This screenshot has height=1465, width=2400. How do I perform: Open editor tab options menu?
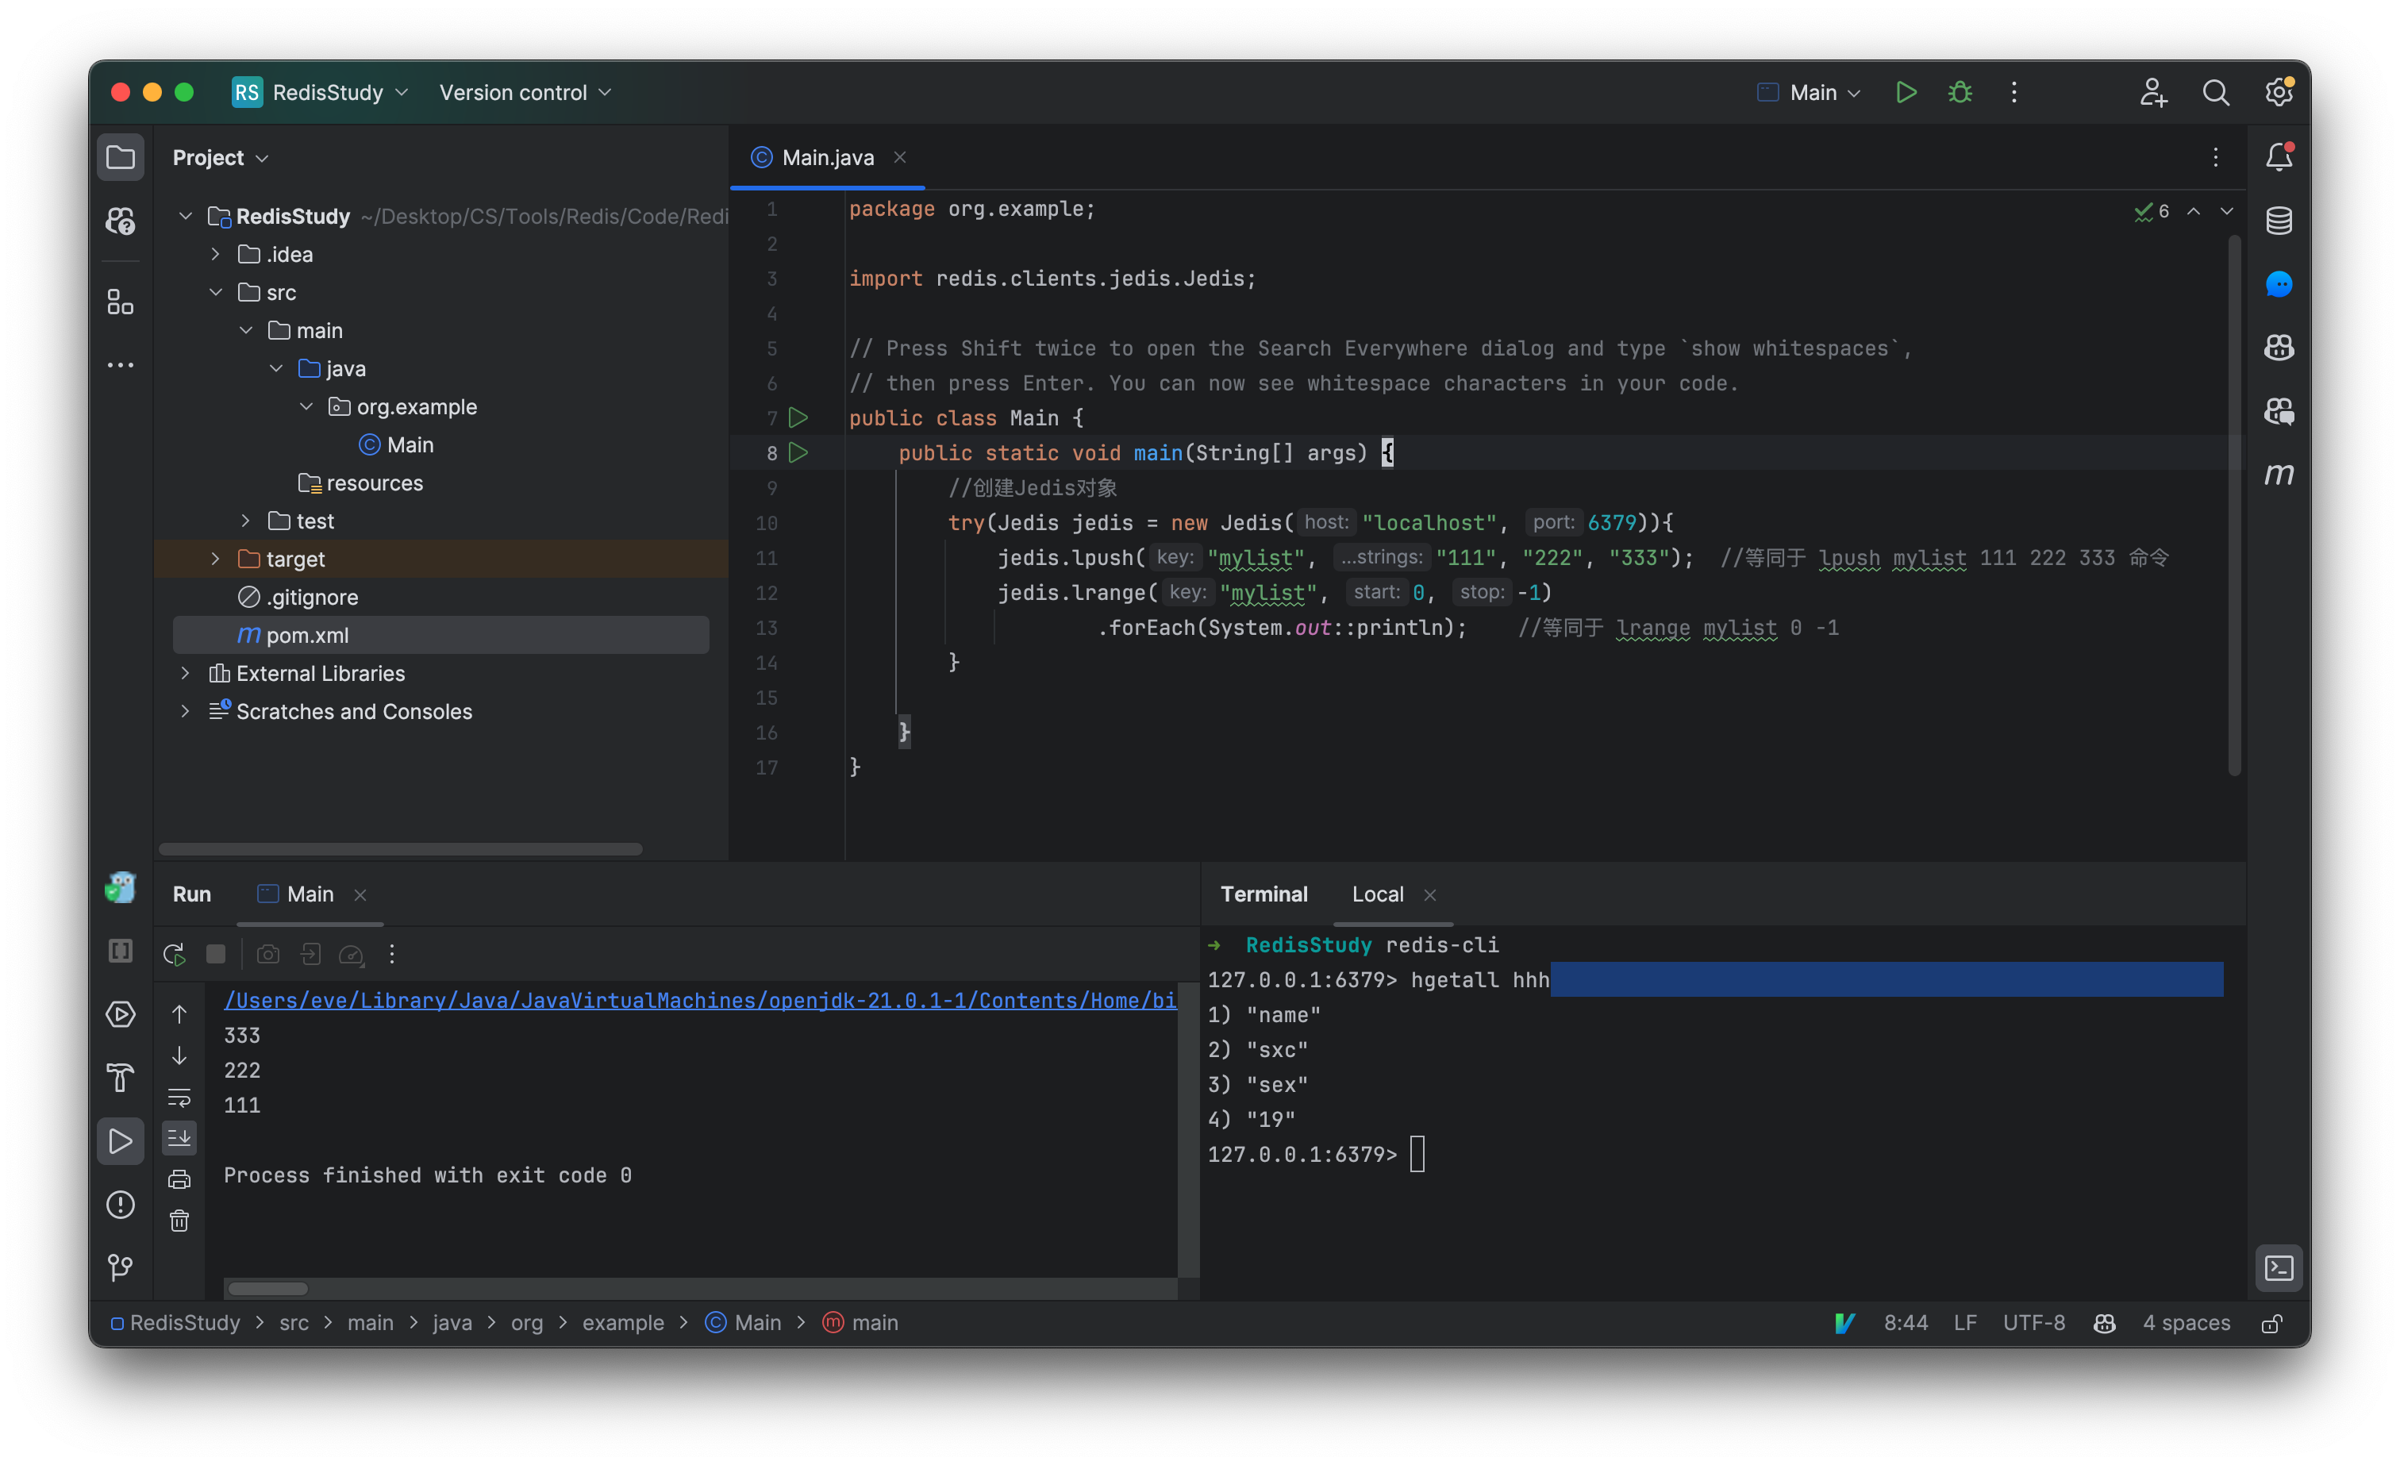[x=2216, y=158]
